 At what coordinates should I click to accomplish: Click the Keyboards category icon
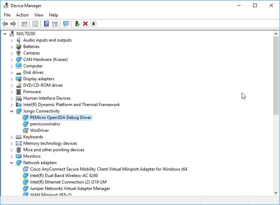point(19,137)
